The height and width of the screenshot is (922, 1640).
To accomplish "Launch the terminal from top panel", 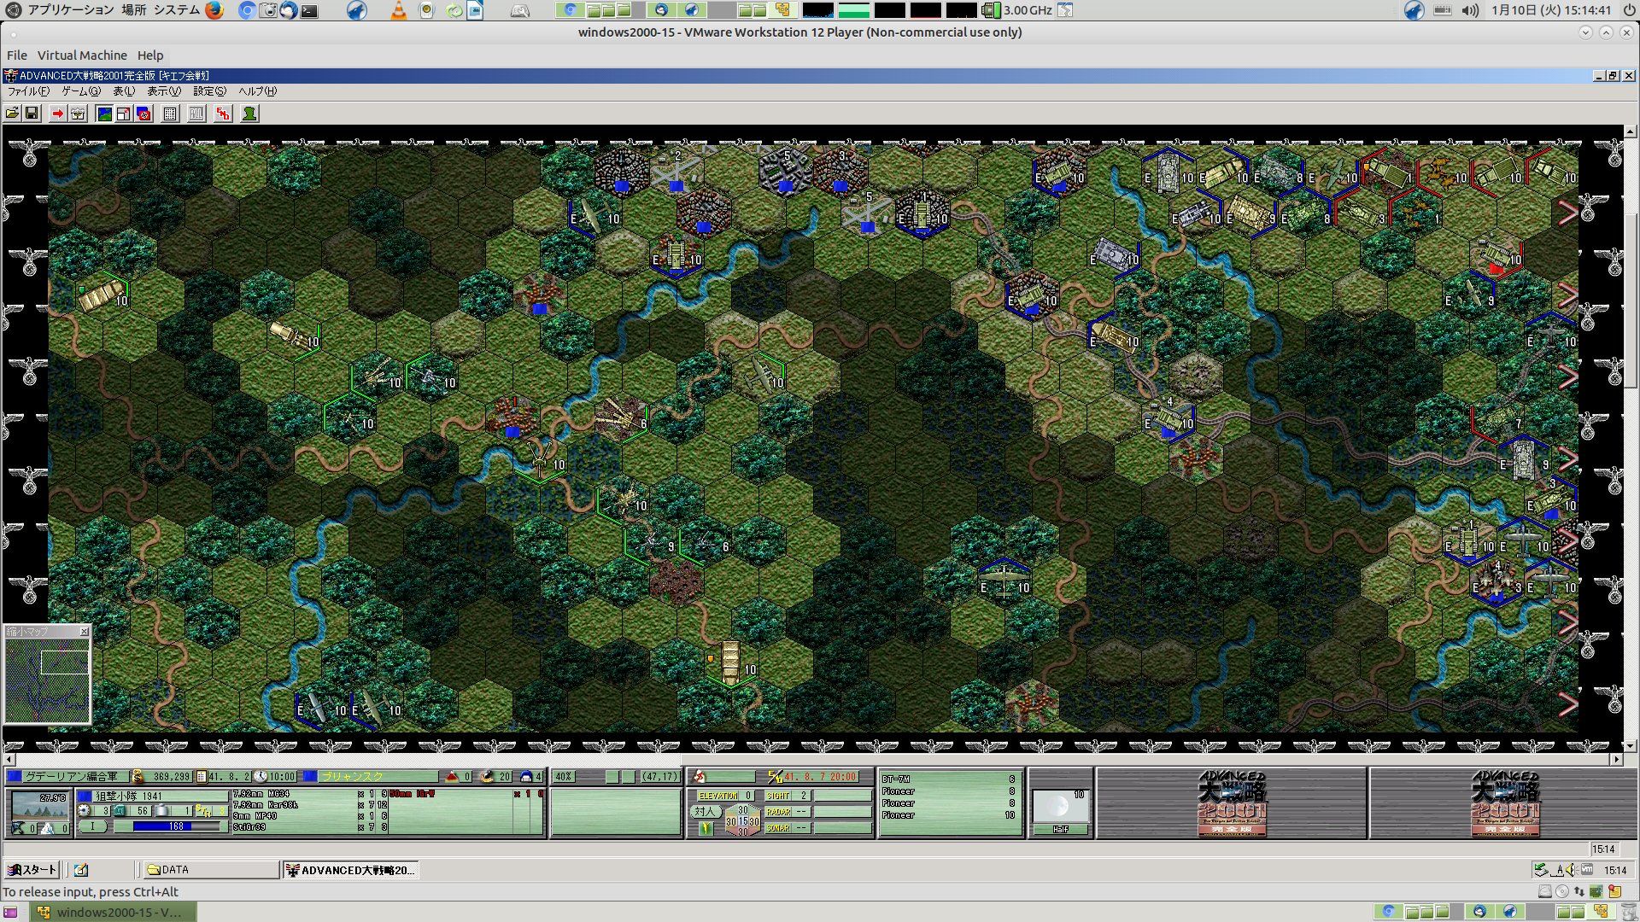I will (x=309, y=11).
